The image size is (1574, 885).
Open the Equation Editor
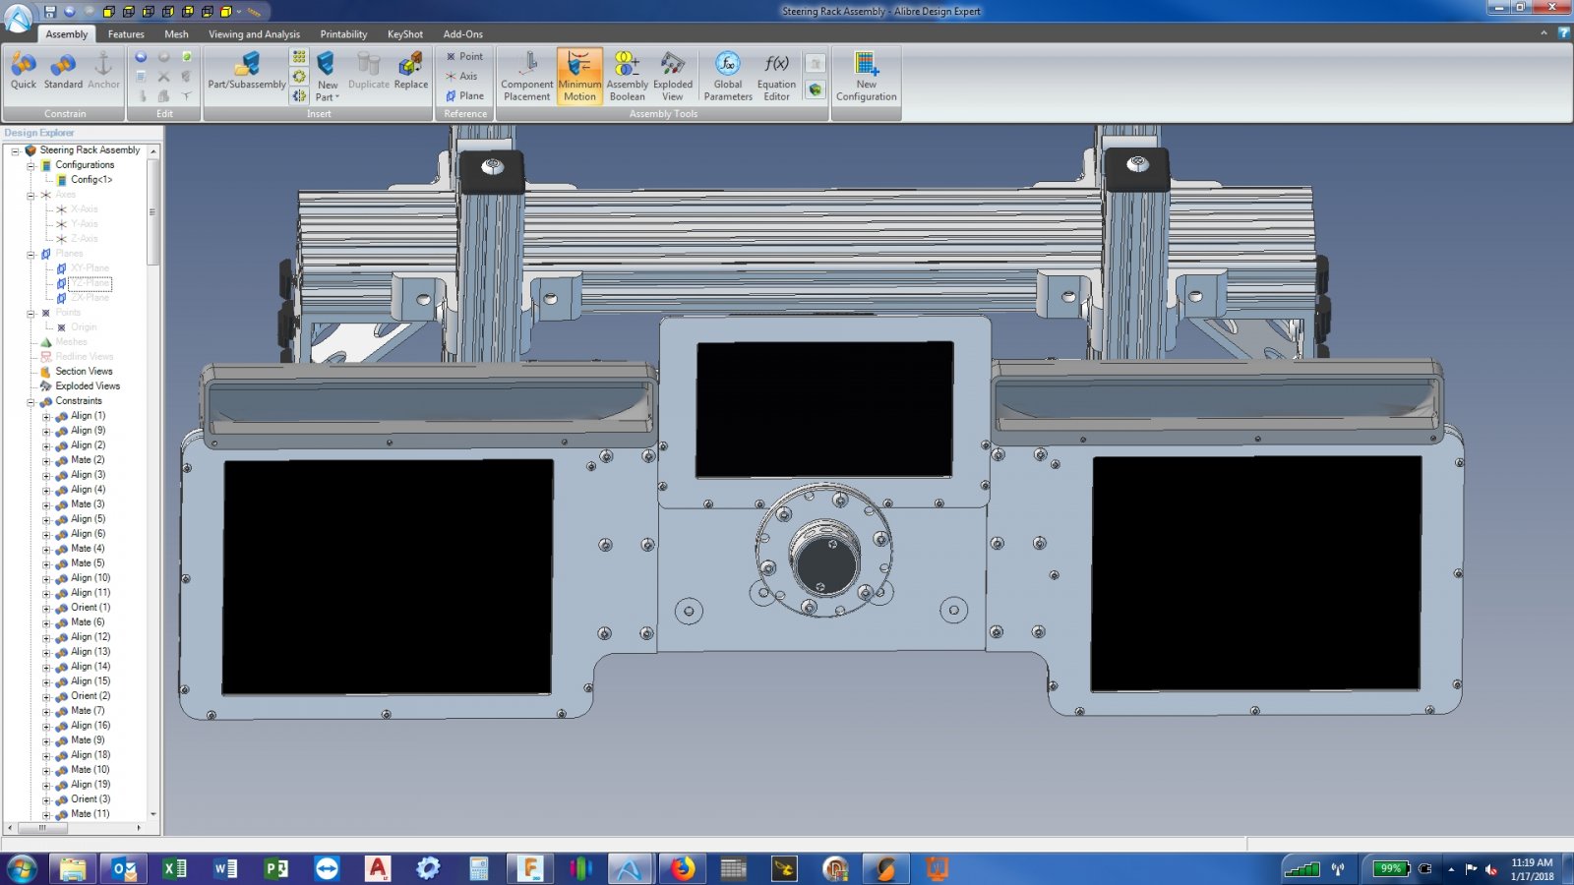pos(777,77)
